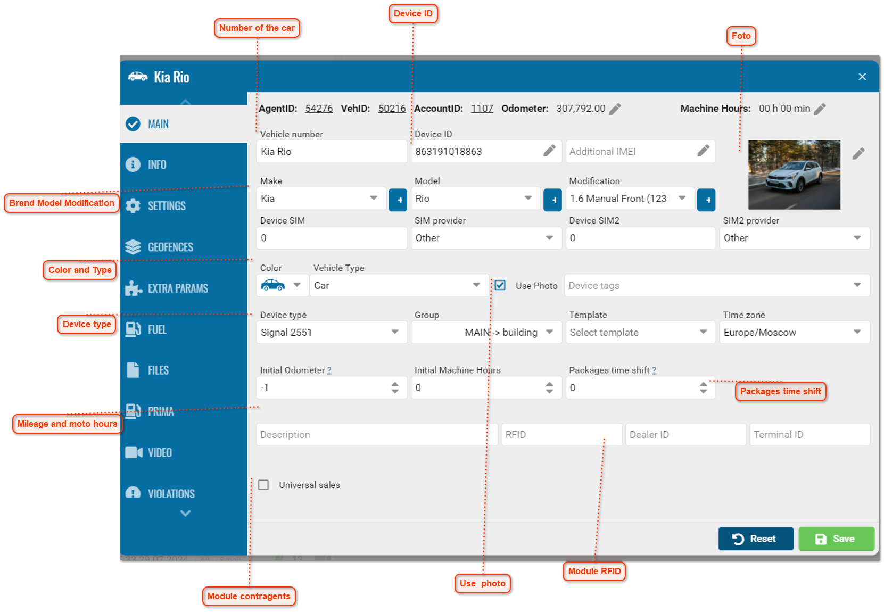Add a new Make with plus button
Viewport: 884px width, 612px height.
[x=398, y=200]
